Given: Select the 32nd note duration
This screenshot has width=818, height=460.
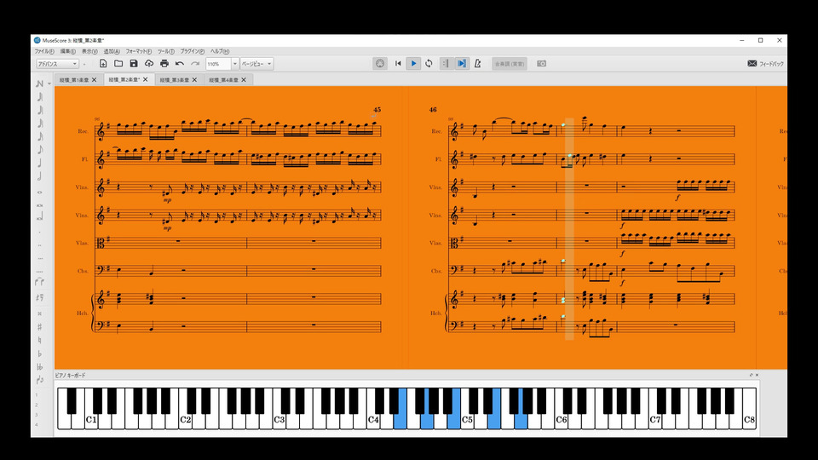Looking at the screenshot, I should coord(40,124).
